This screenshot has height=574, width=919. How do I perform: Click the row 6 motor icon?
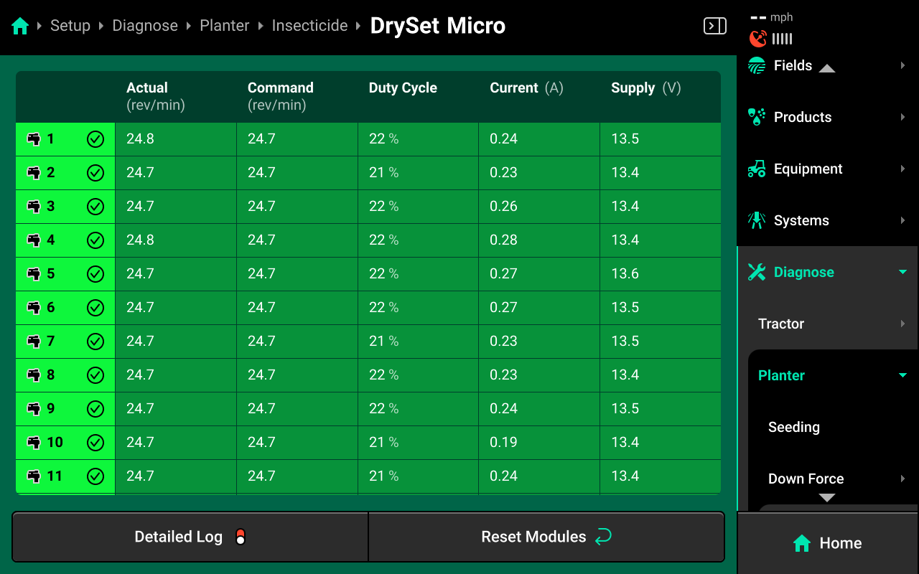[x=34, y=308]
